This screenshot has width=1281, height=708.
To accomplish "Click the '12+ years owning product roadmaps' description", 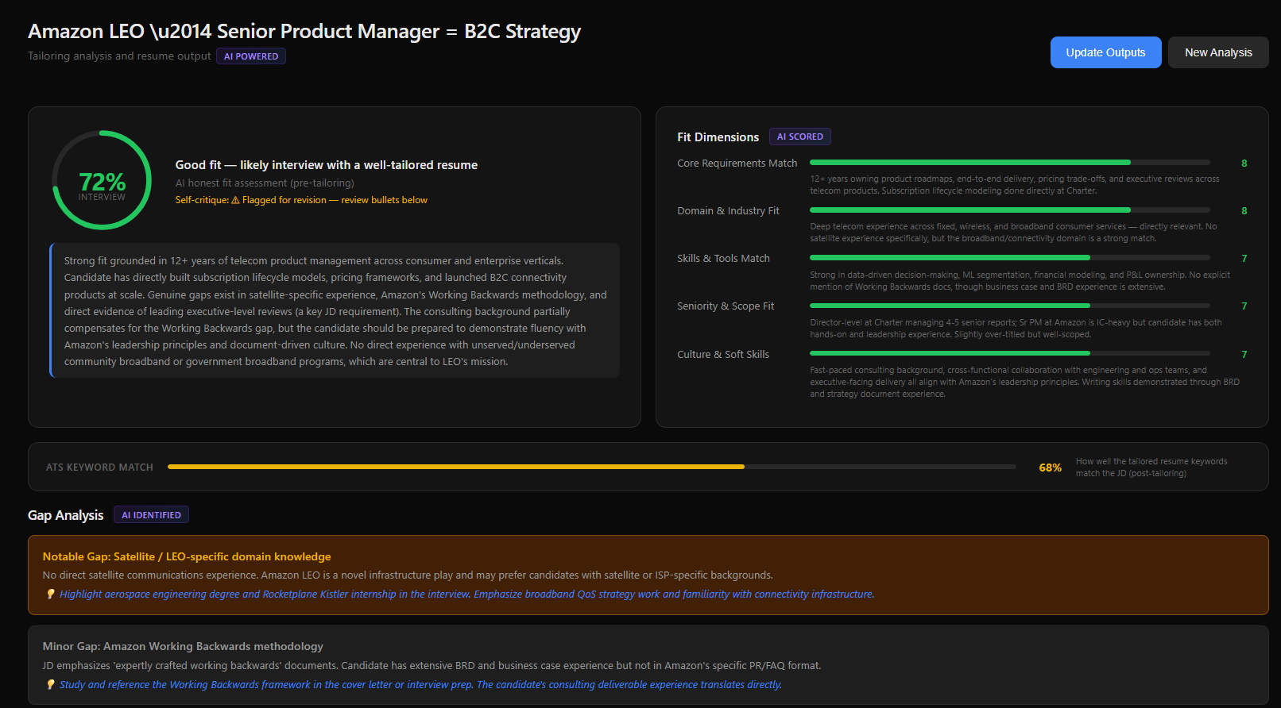I will (1015, 185).
